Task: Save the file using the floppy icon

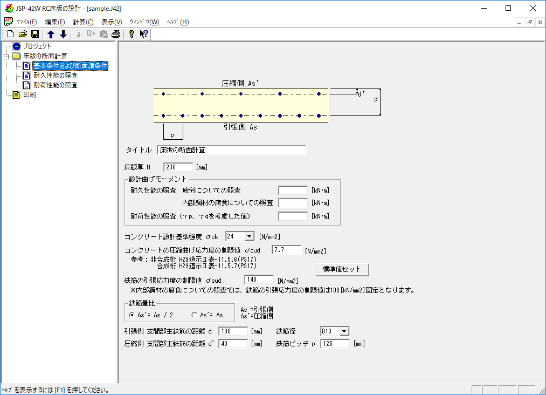Action: 34,34
